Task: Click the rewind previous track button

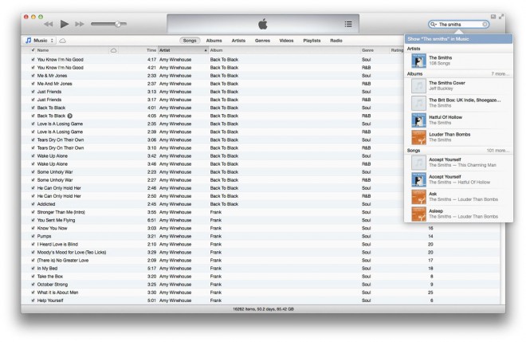Action: click(x=48, y=24)
